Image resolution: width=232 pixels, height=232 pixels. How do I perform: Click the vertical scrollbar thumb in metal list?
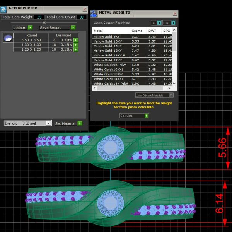point(174,41)
